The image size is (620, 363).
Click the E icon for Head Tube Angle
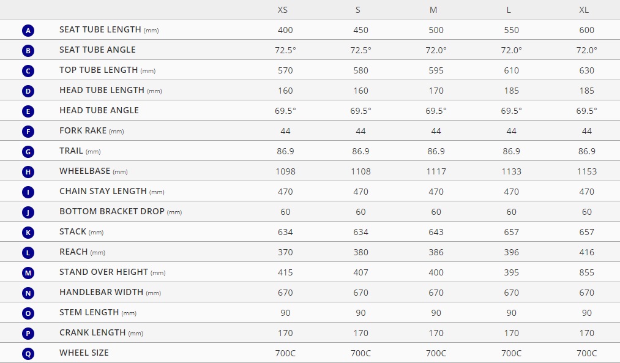[28, 111]
